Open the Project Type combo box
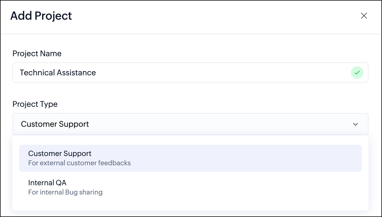This screenshot has width=382, height=217. coord(190,124)
